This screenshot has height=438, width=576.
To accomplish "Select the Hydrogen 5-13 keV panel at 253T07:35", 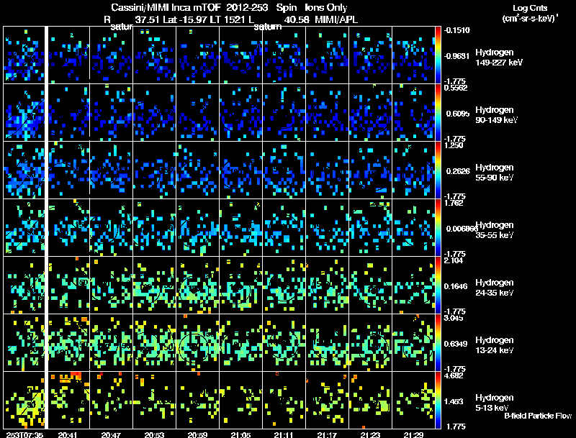I will (x=24, y=400).
